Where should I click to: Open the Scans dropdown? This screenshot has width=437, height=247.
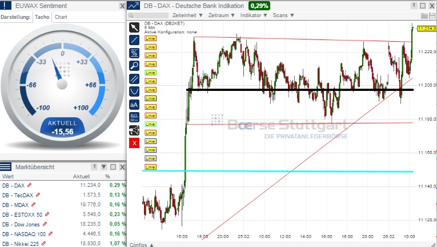(x=283, y=15)
